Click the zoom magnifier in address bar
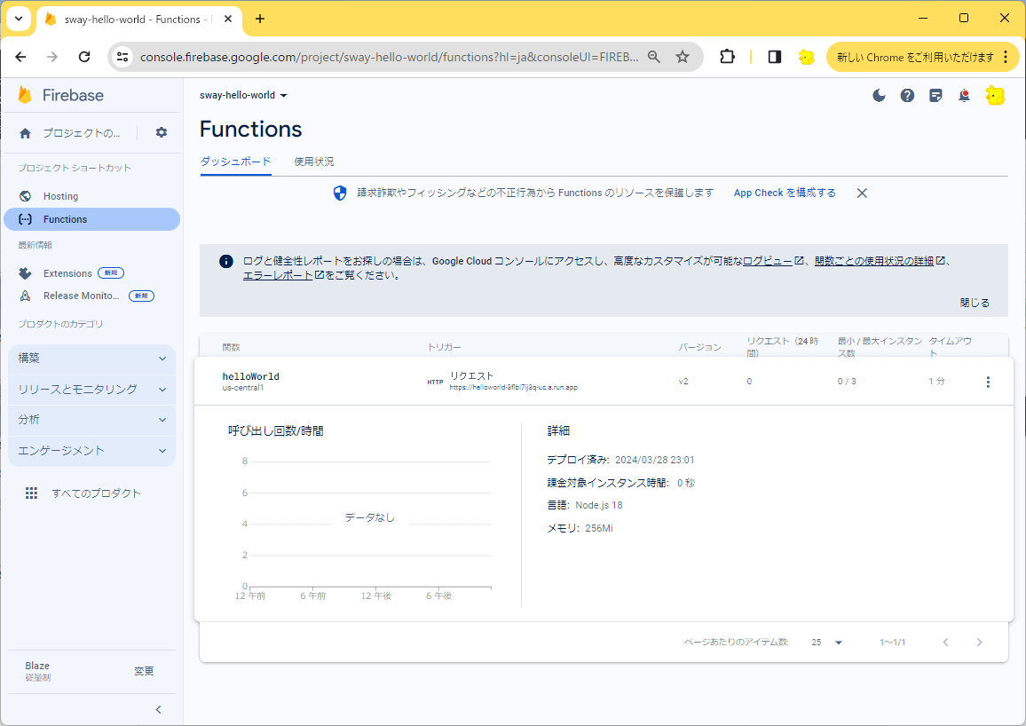The height and width of the screenshot is (726, 1026). click(654, 57)
